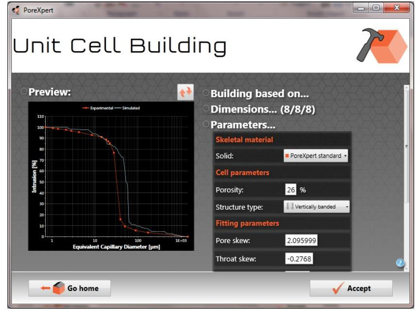Image resolution: width=420 pixels, height=312 pixels.
Task: Open the Solid material dropdown
Action: coord(316,156)
